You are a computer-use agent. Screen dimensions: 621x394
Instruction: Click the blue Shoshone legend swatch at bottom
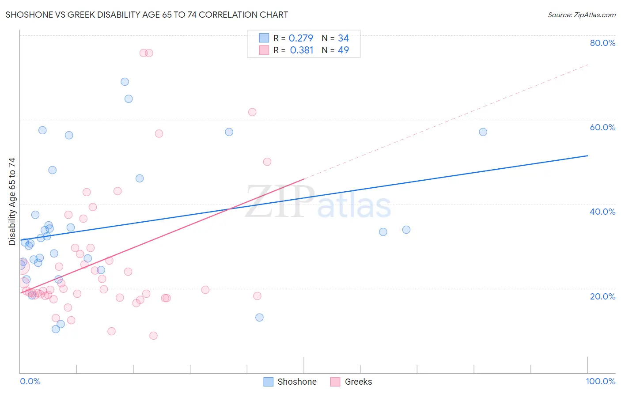pyautogui.click(x=268, y=382)
